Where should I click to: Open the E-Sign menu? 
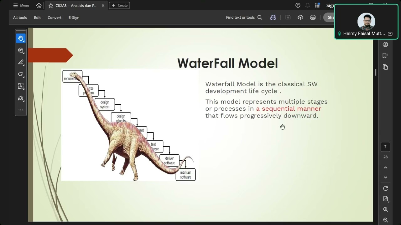tap(74, 17)
